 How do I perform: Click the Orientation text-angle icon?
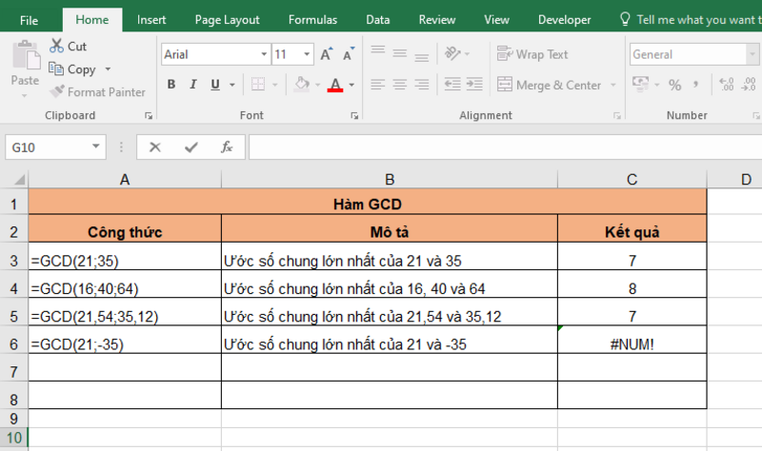click(x=452, y=53)
